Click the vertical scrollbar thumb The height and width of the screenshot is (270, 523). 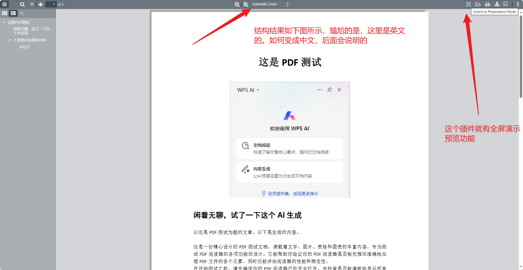[521, 56]
